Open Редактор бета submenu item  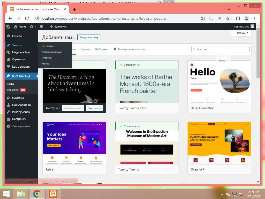pos(16,90)
